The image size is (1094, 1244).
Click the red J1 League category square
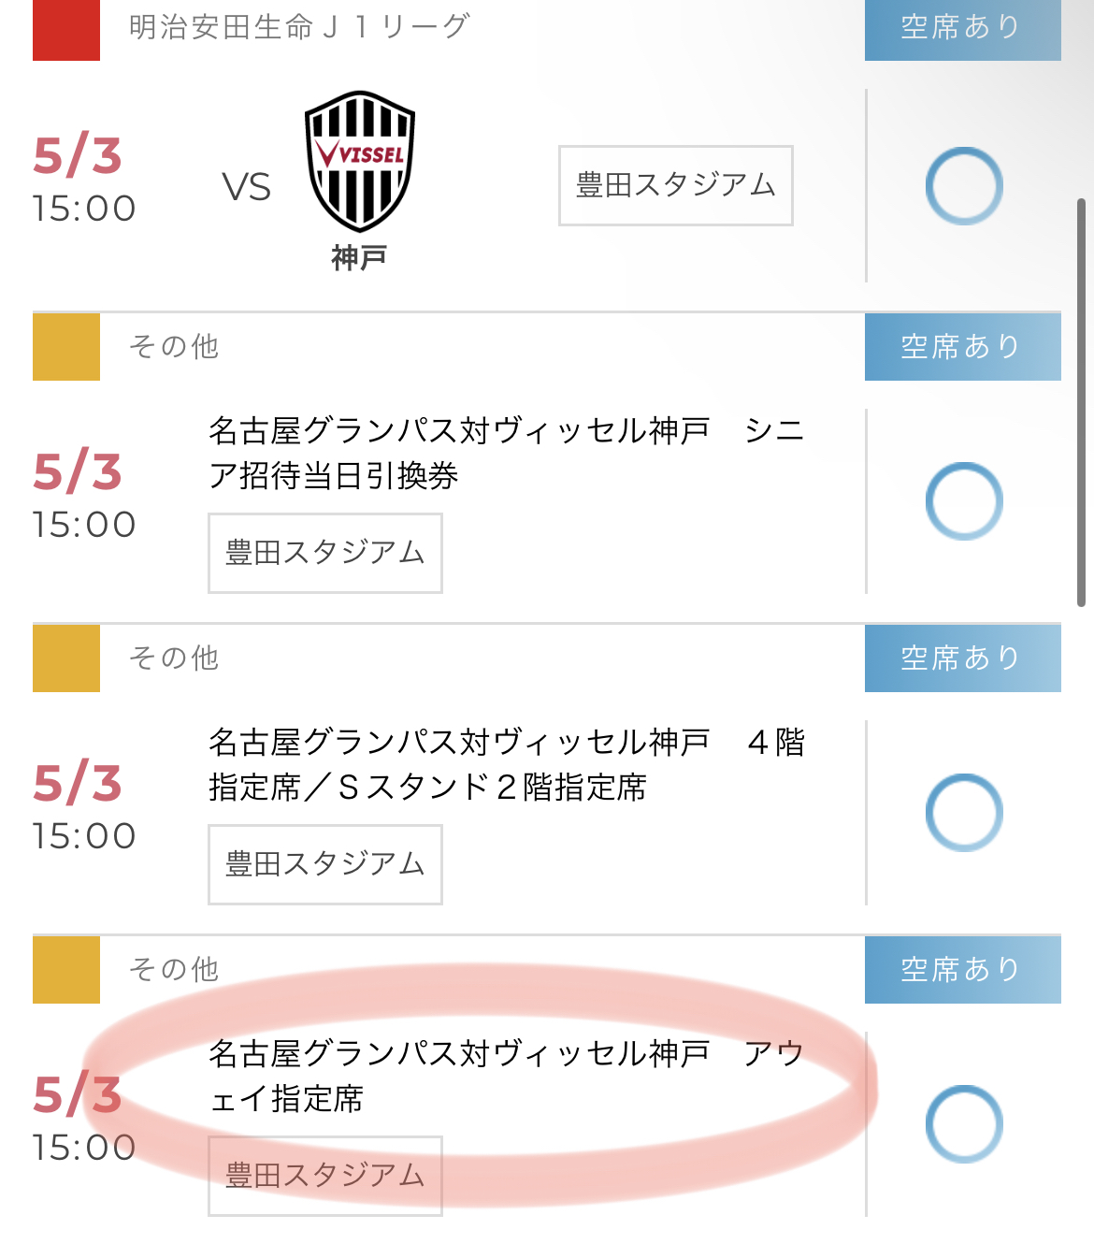point(66,30)
